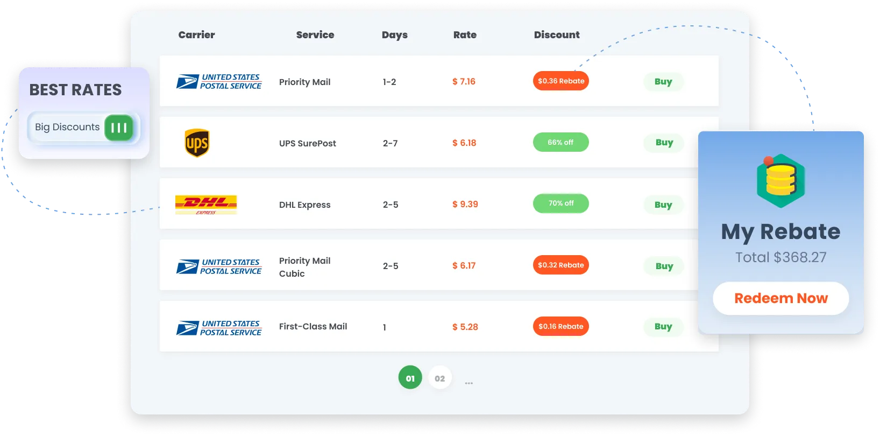Click the "Priority Mail Cubic" service name

305,267
